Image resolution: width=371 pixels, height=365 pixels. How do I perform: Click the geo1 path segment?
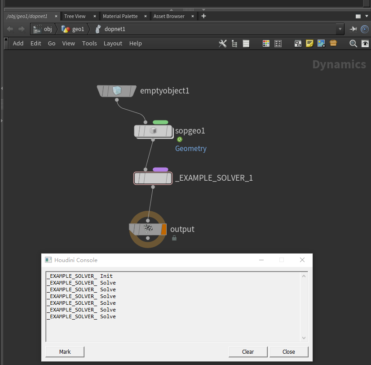[73, 29]
